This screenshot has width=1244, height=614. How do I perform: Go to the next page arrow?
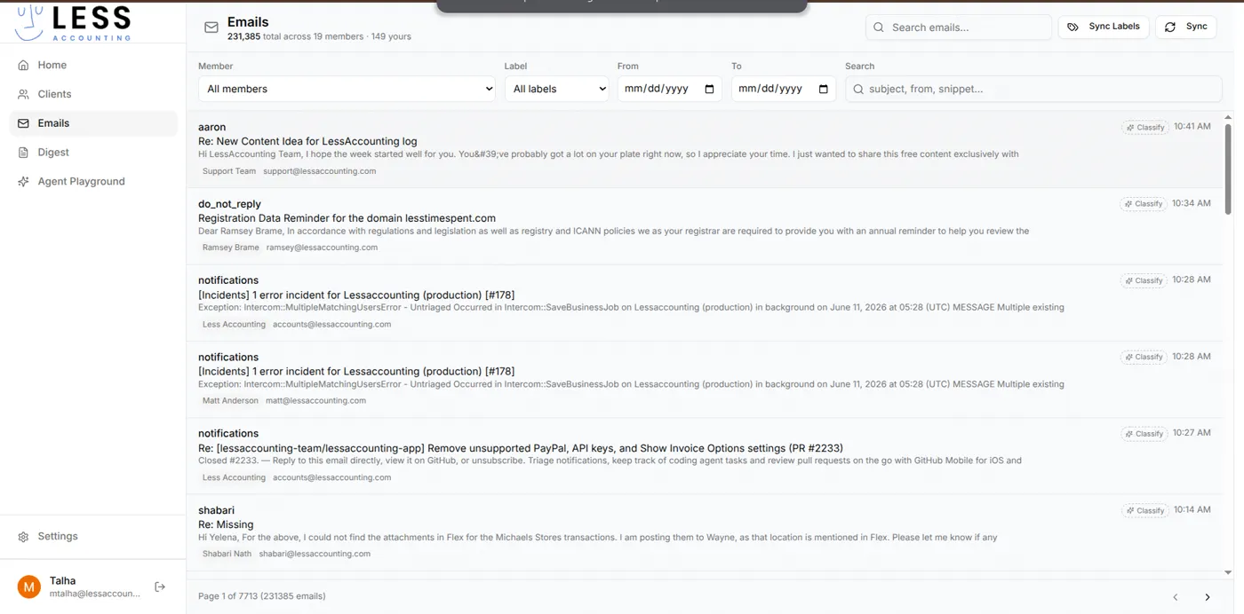pos(1207,597)
